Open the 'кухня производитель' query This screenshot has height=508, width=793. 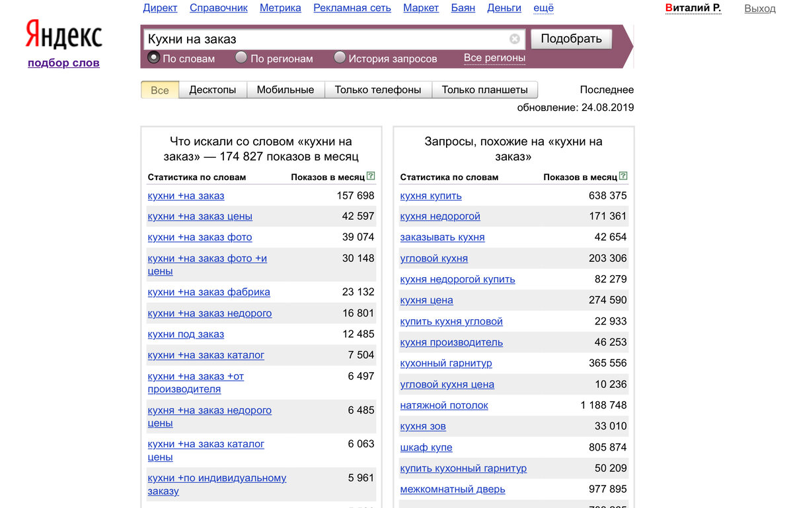pos(451,342)
